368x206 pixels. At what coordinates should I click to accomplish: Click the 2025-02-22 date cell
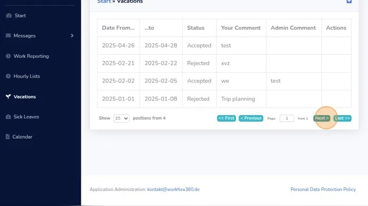(x=161, y=64)
